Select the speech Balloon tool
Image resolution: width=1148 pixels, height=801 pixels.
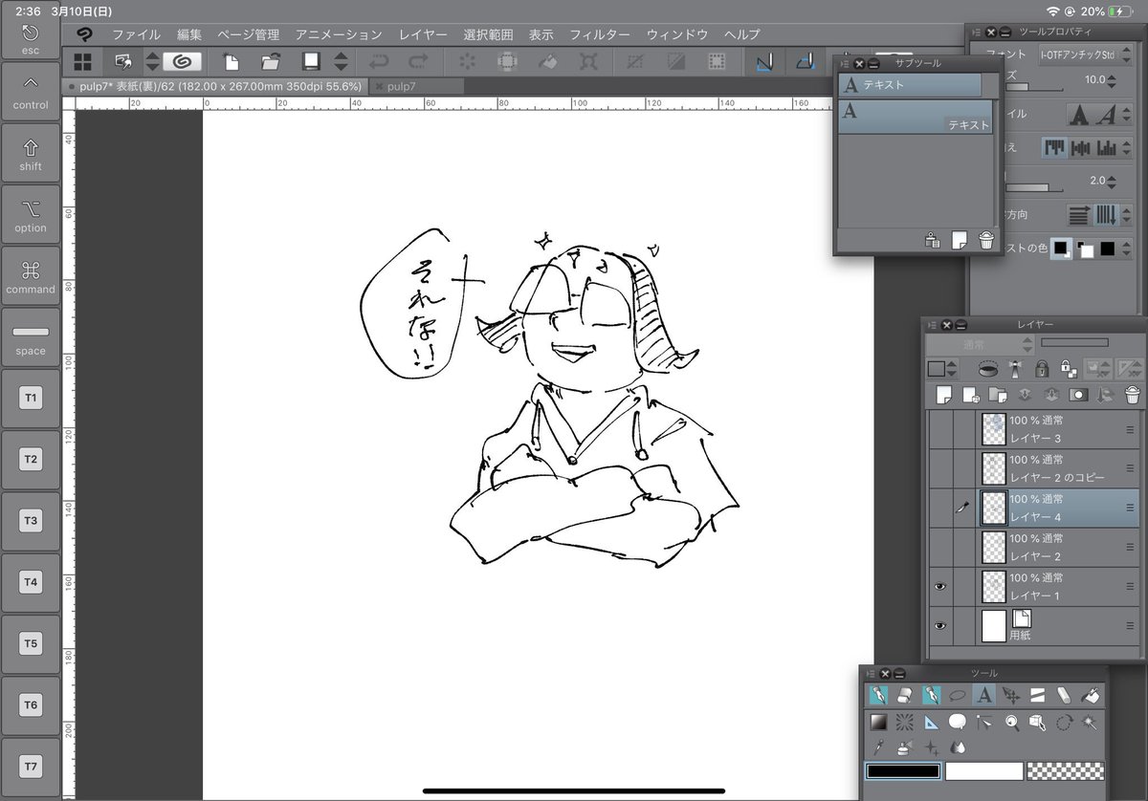click(958, 722)
